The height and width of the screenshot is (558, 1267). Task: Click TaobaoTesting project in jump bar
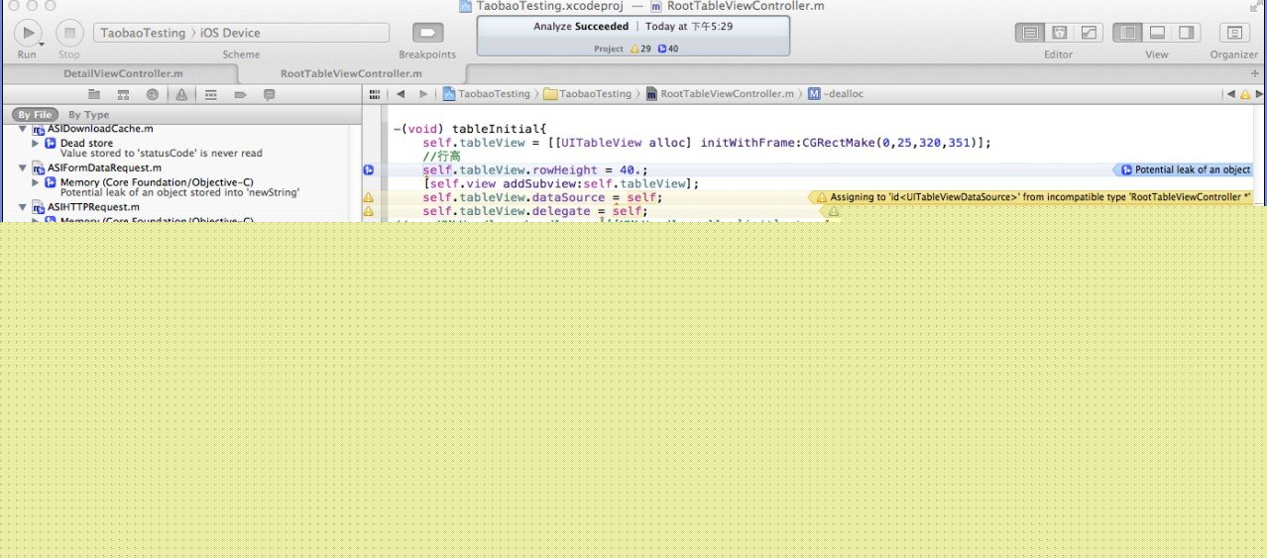click(x=487, y=94)
